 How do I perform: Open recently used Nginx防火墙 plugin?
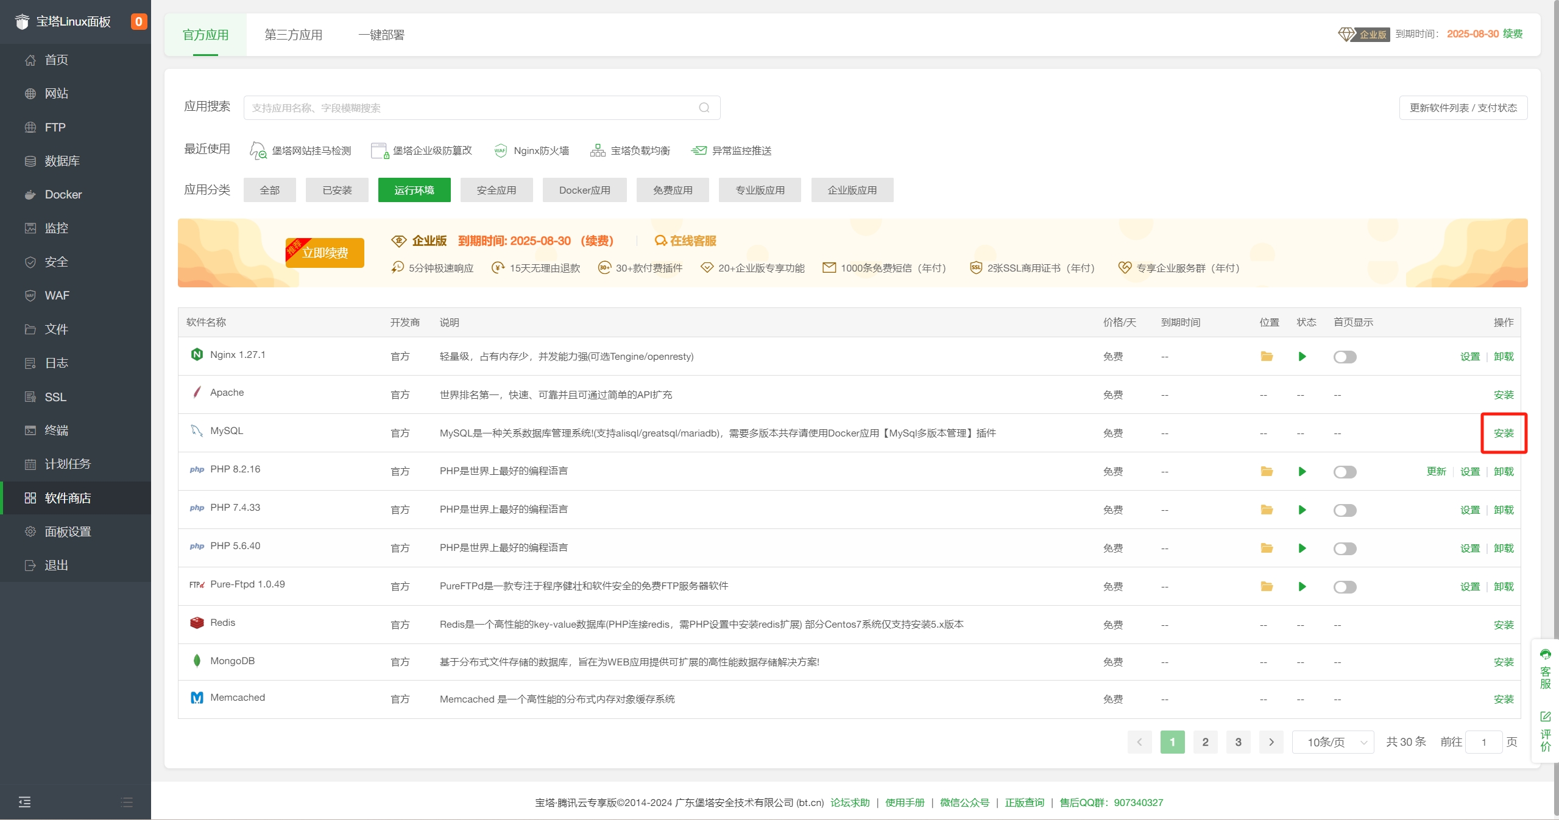[x=531, y=150]
